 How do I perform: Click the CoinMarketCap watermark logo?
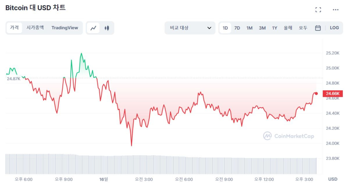tap(288, 136)
